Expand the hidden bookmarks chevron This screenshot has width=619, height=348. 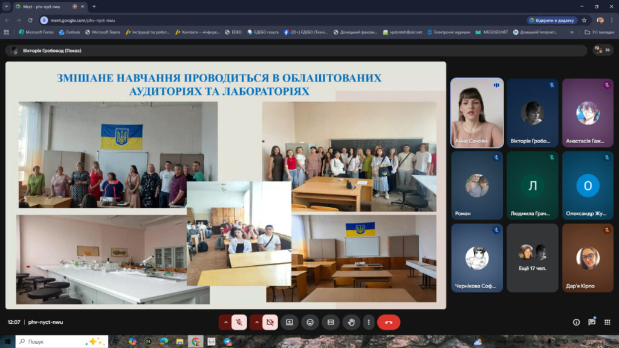coord(572,32)
